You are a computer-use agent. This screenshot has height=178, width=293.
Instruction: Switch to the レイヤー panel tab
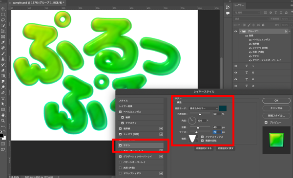(x=239, y=5)
